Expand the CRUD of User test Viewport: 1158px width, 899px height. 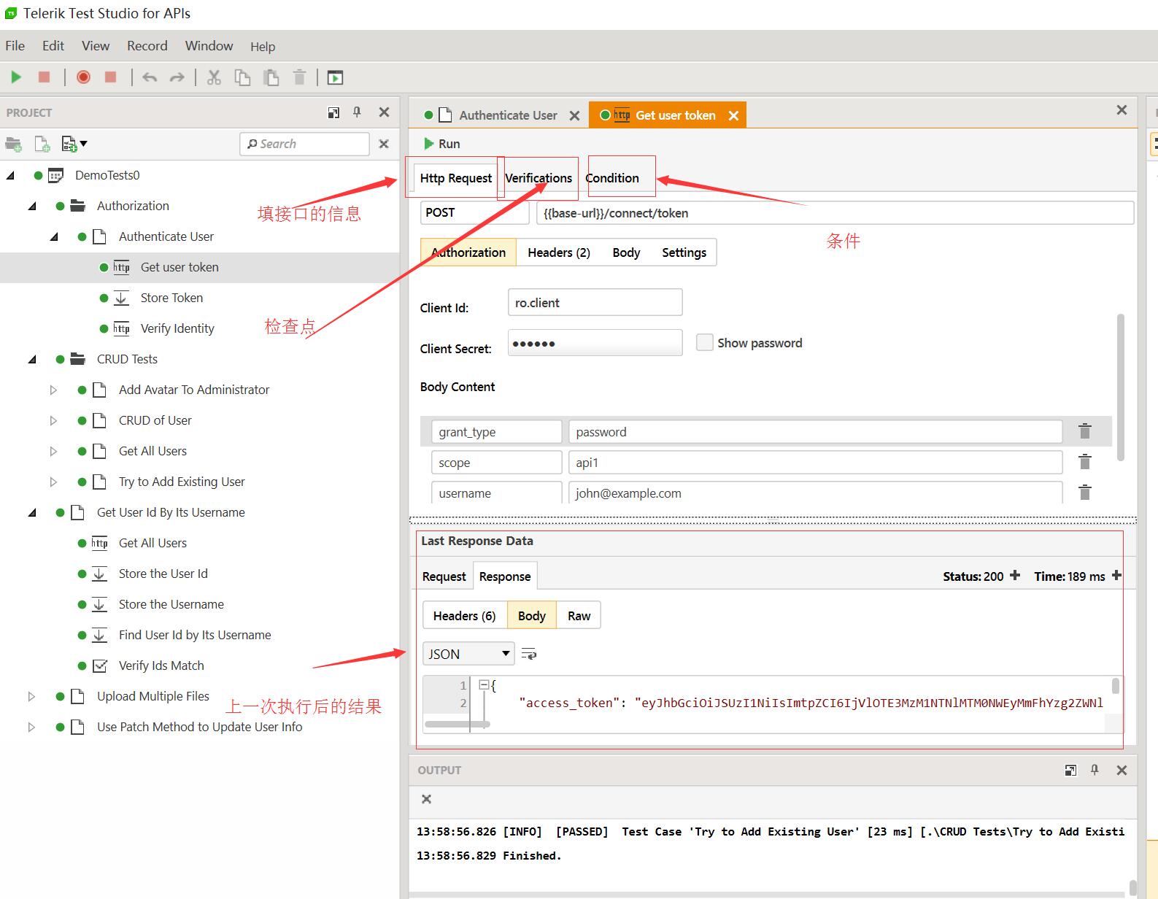pyautogui.click(x=53, y=420)
